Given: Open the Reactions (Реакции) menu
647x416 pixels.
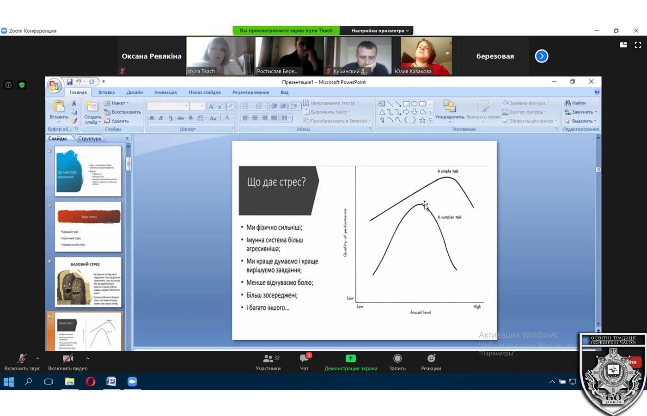Looking at the screenshot, I should pyautogui.click(x=431, y=362).
